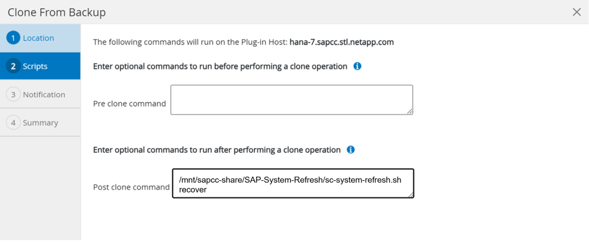Focus the empty Pre clone command field
Screen dimensions: 589x242
pyautogui.click(x=291, y=99)
